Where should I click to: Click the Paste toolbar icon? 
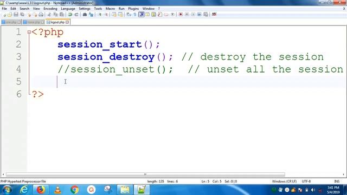[62, 15]
